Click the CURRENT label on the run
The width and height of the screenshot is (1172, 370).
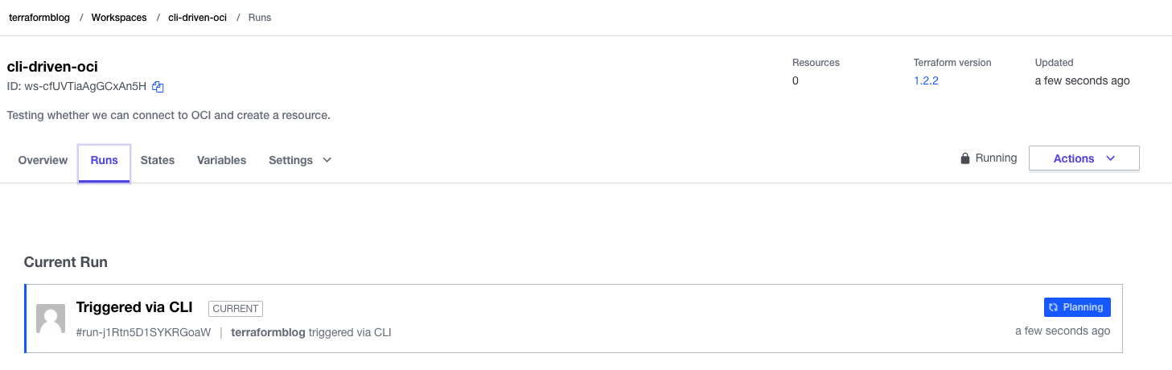point(236,308)
